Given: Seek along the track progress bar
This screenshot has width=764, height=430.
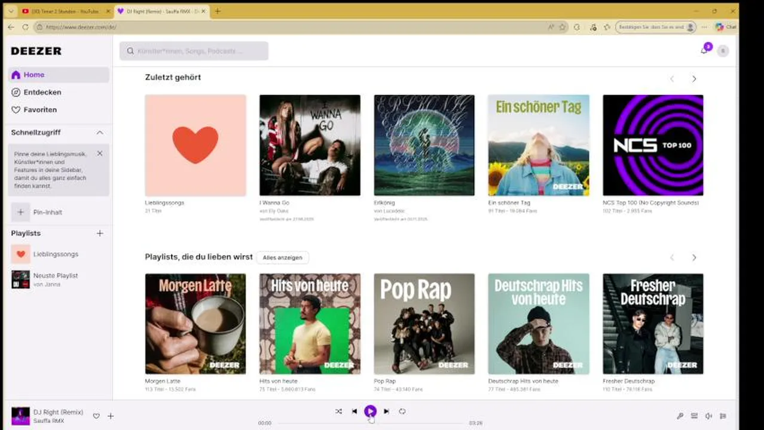Looking at the screenshot, I should pyautogui.click(x=371, y=423).
